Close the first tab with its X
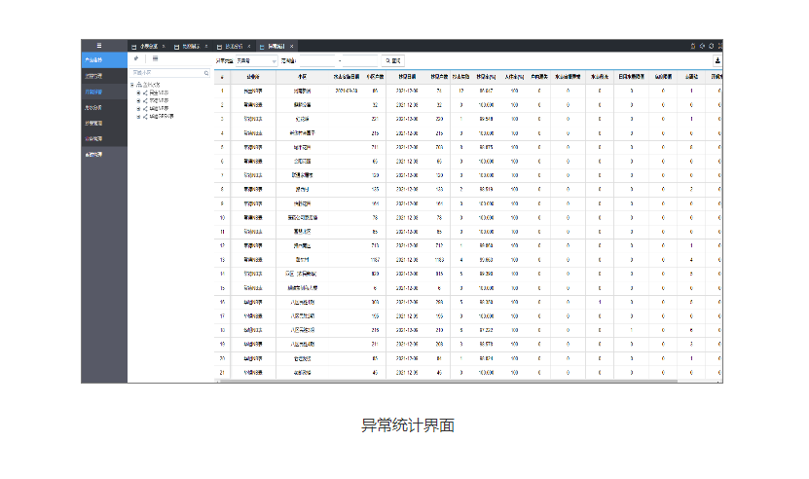Screen dimensions: 809x479 [164, 47]
